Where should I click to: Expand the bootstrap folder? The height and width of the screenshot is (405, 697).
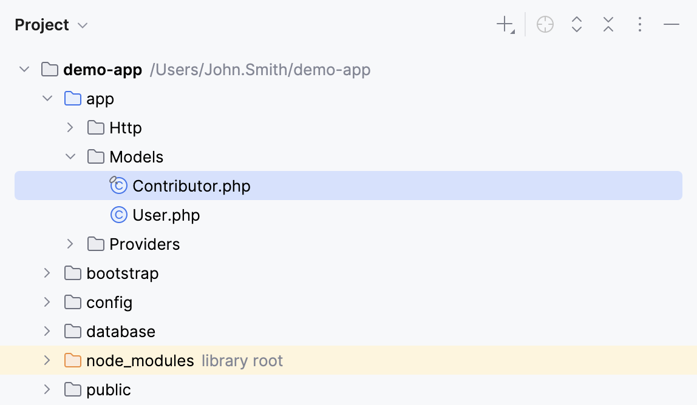point(47,273)
